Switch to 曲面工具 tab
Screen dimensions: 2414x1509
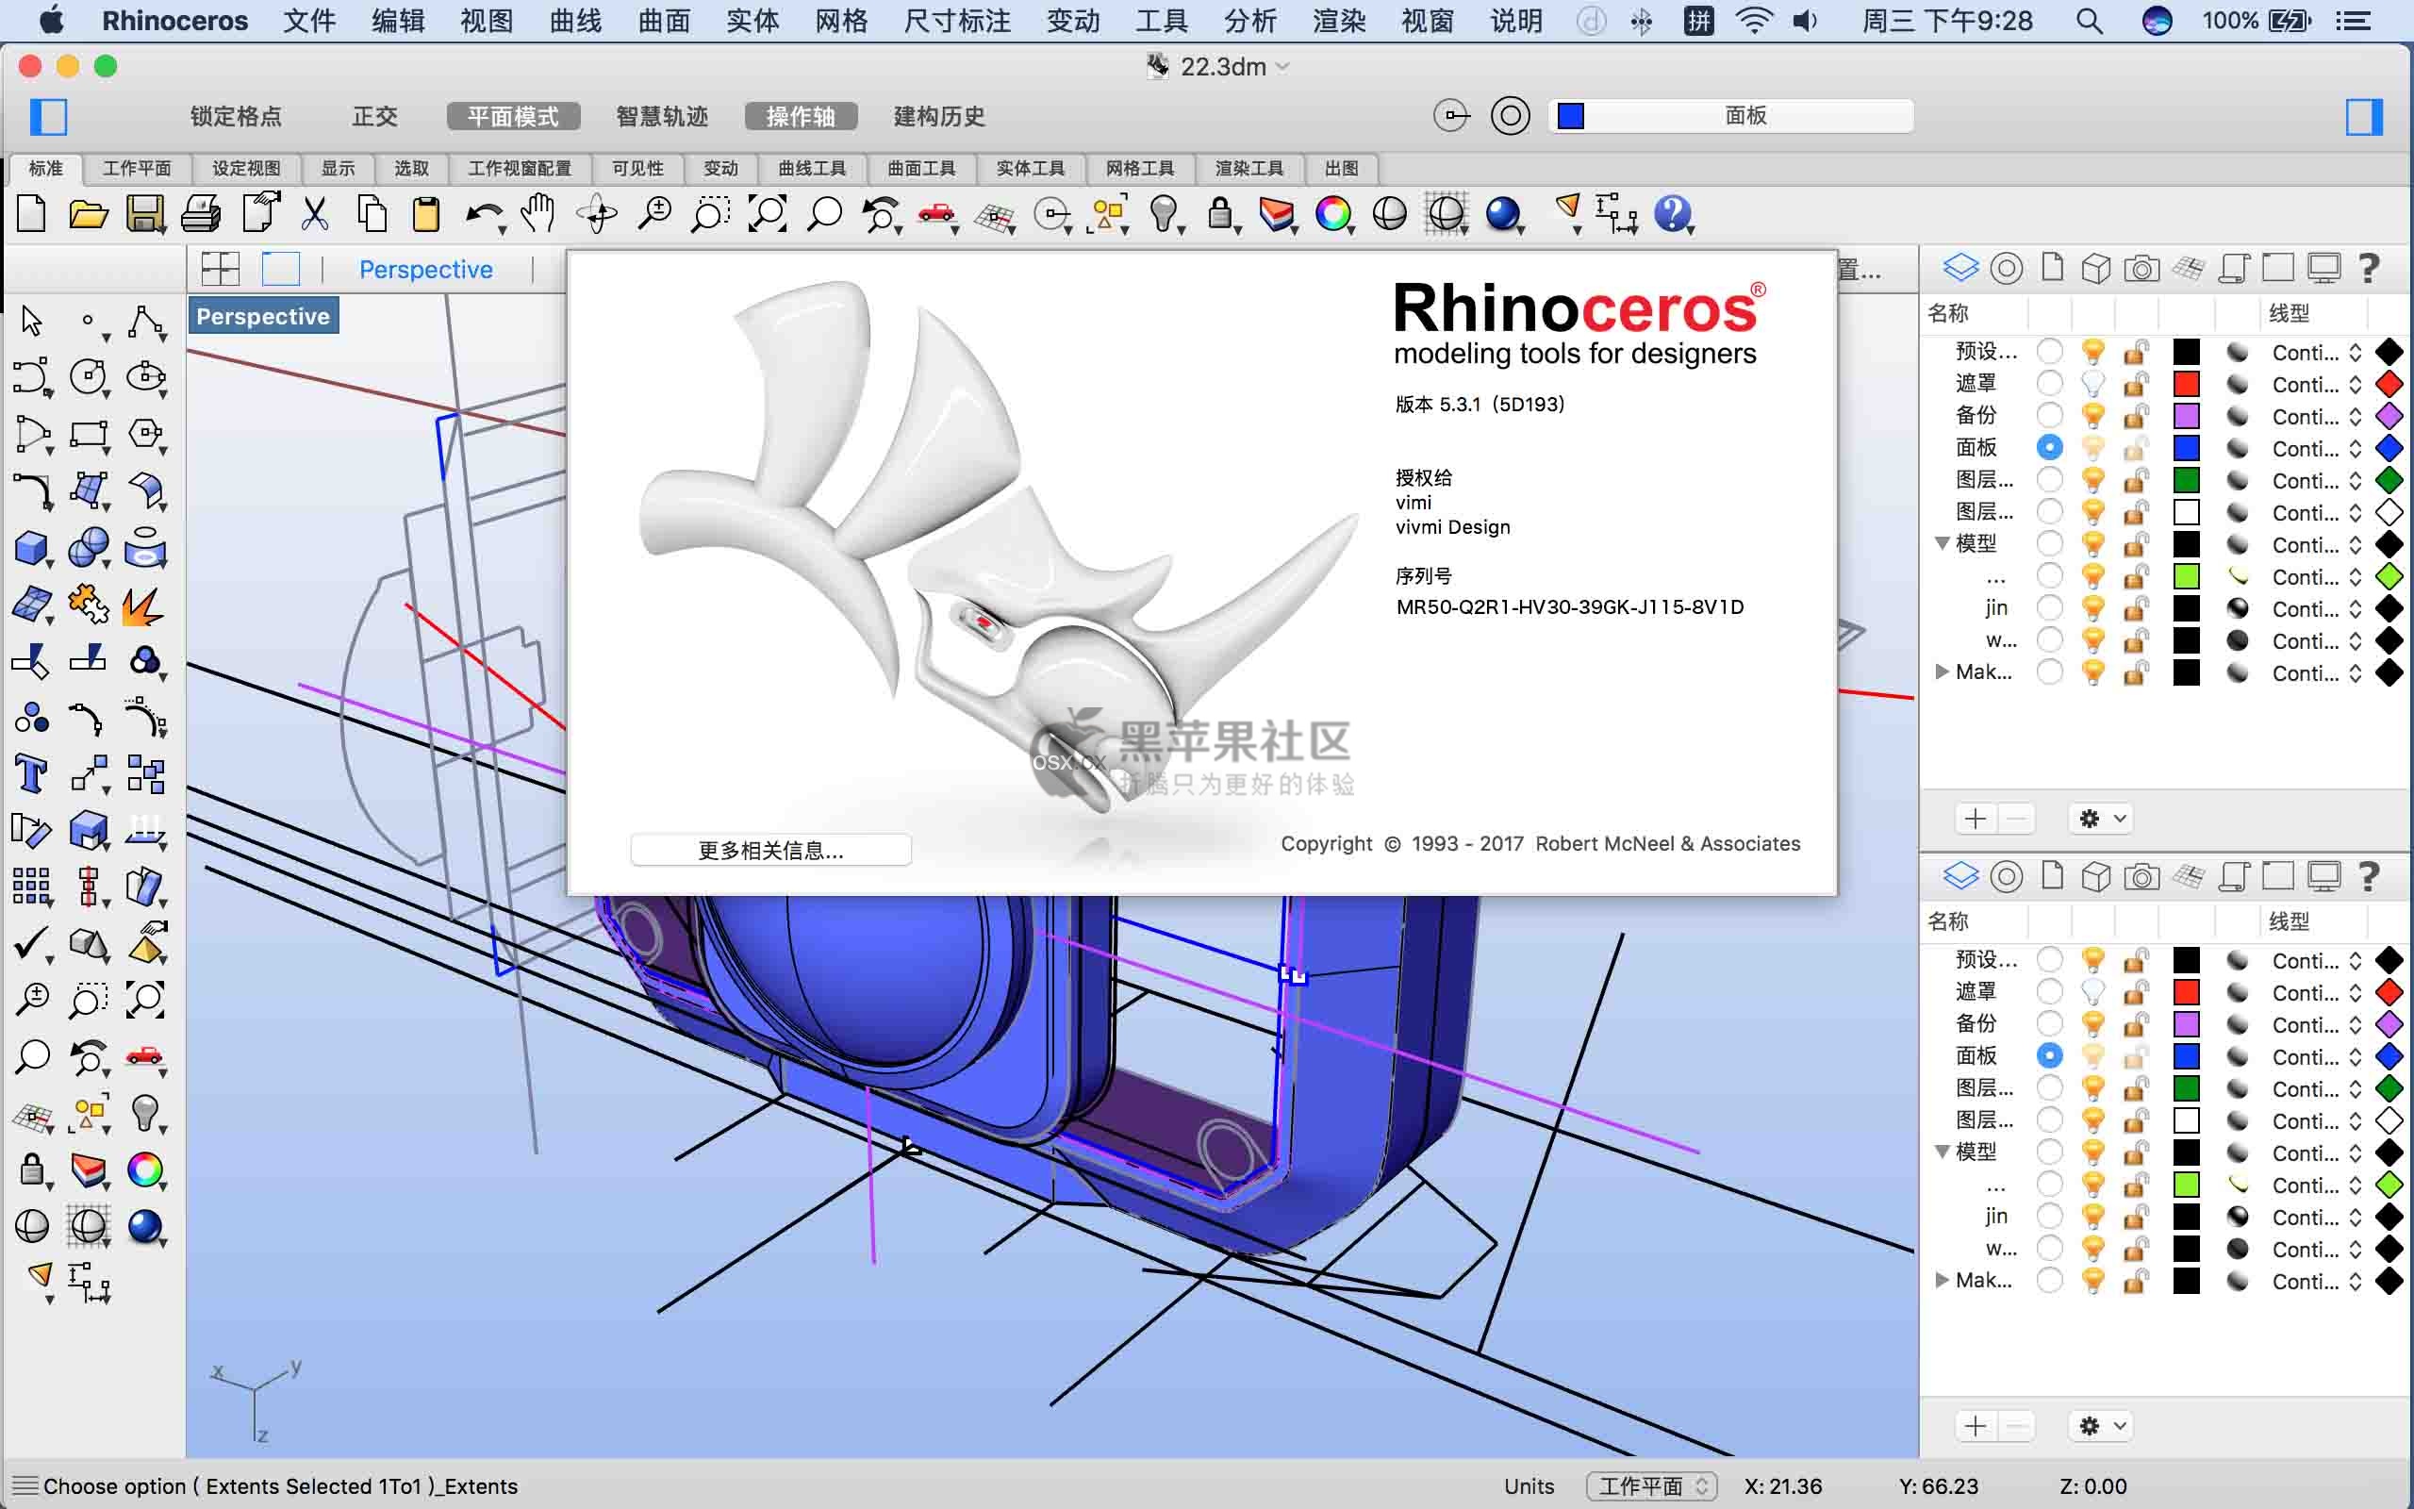(x=920, y=169)
